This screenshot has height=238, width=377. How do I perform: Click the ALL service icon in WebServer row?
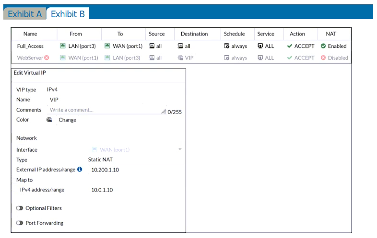(x=260, y=57)
